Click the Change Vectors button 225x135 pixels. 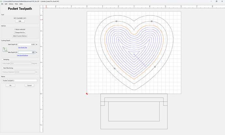[x=20, y=32]
